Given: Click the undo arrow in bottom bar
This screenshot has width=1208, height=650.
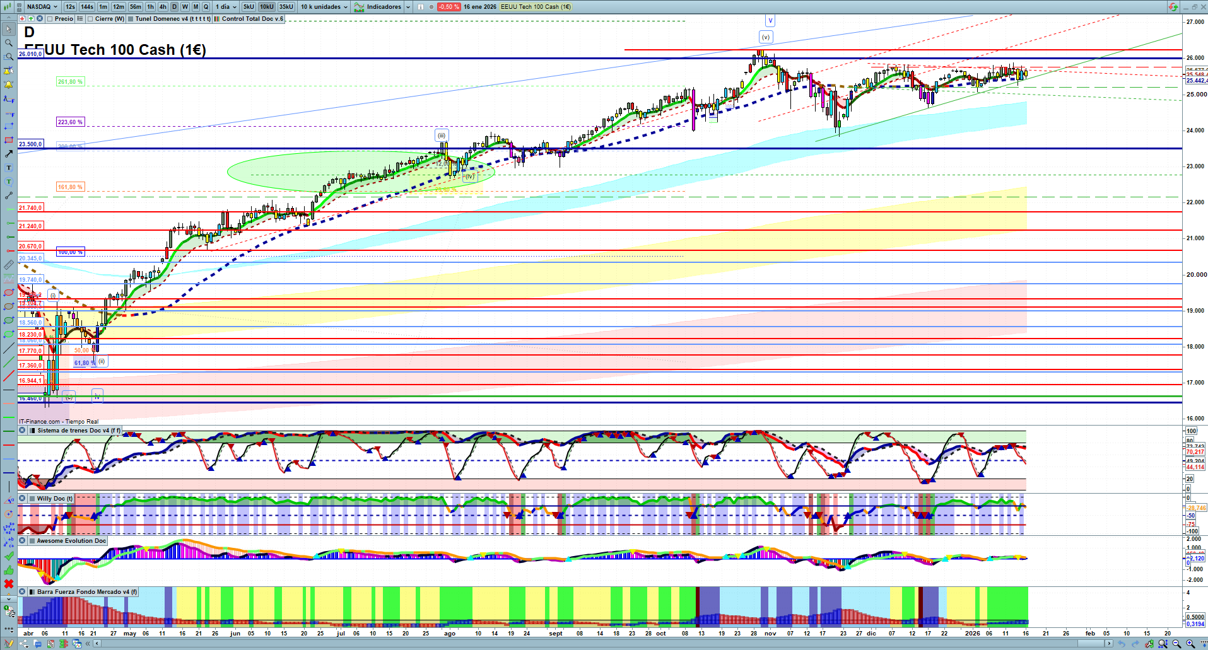Looking at the screenshot, I should [1122, 644].
